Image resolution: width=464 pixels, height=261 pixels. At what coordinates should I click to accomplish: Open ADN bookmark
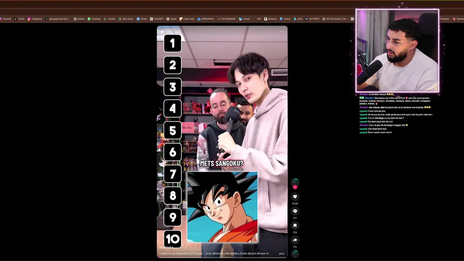point(298,19)
